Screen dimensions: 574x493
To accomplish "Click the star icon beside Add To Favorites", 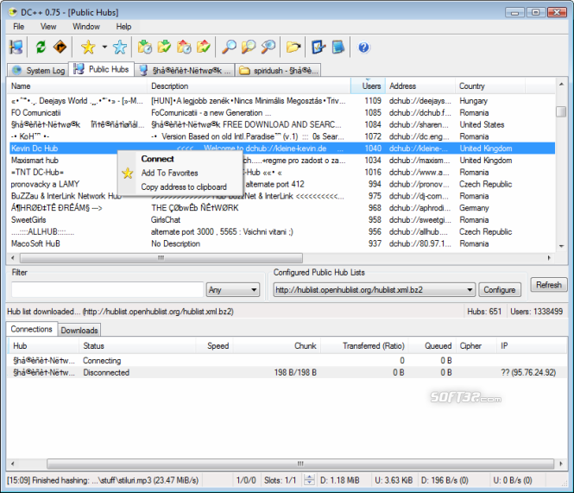I will pyautogui.click(x=128, y=173).
